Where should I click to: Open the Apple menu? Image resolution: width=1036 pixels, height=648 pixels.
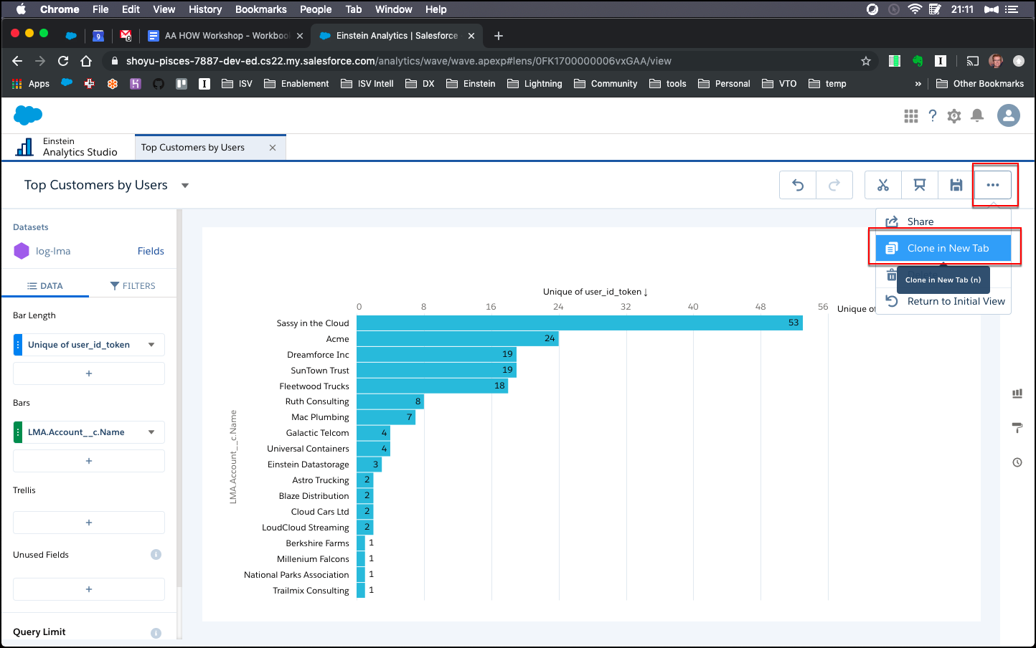tap(21, 9)
